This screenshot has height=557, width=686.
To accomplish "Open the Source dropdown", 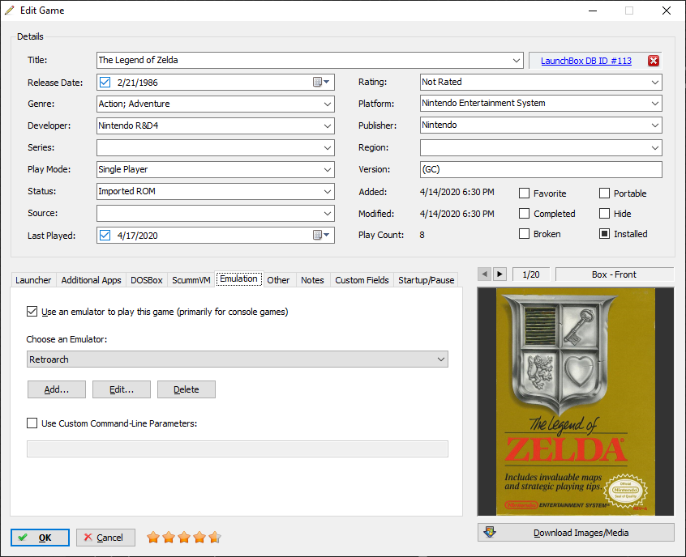I will coord(328,213).
